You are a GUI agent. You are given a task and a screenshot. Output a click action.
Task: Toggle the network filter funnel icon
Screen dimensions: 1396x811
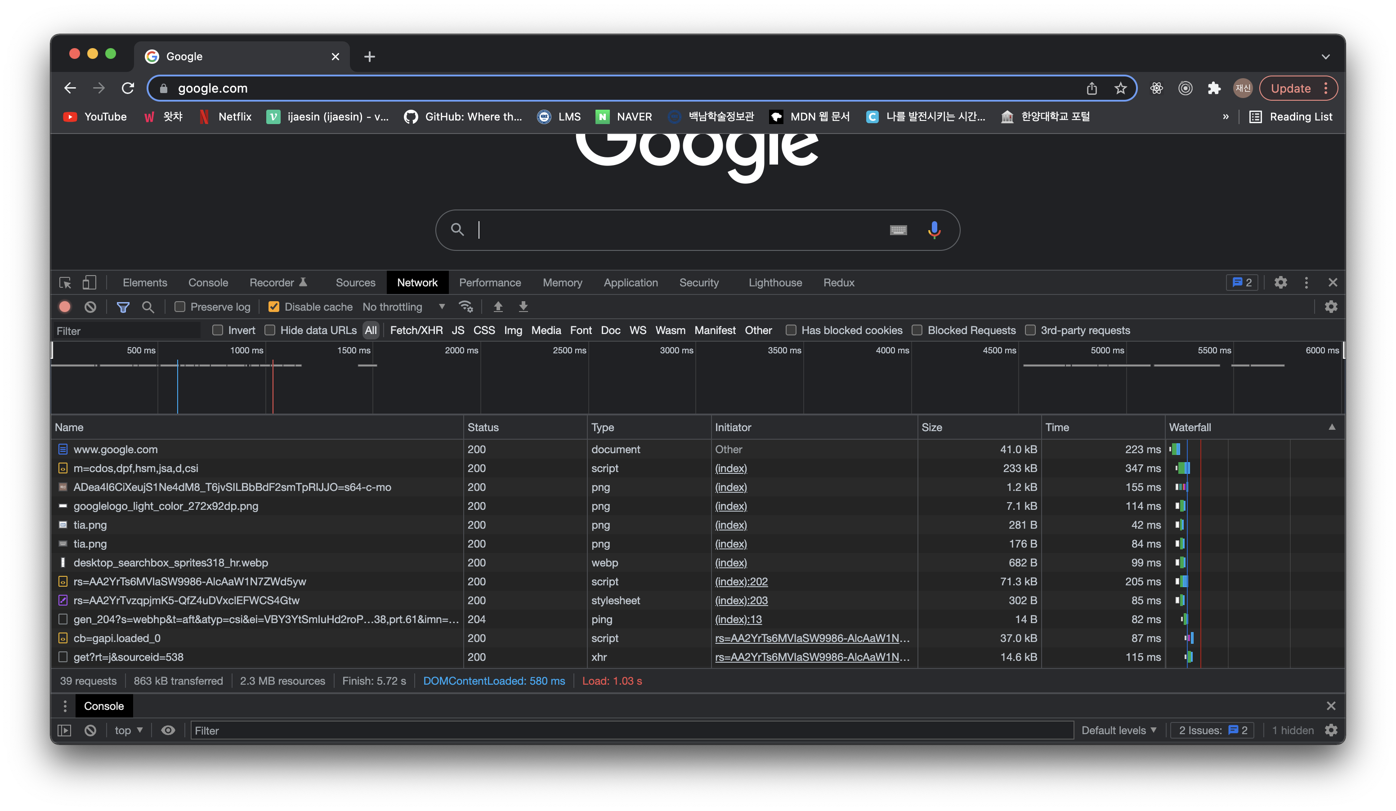click(123, 307)
